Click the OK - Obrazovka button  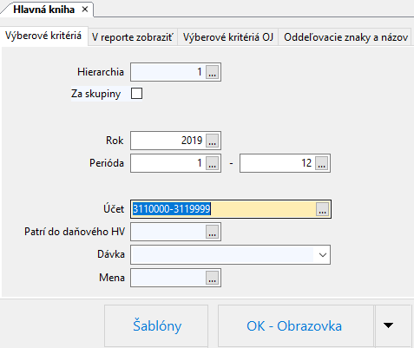tap(295, 325)
